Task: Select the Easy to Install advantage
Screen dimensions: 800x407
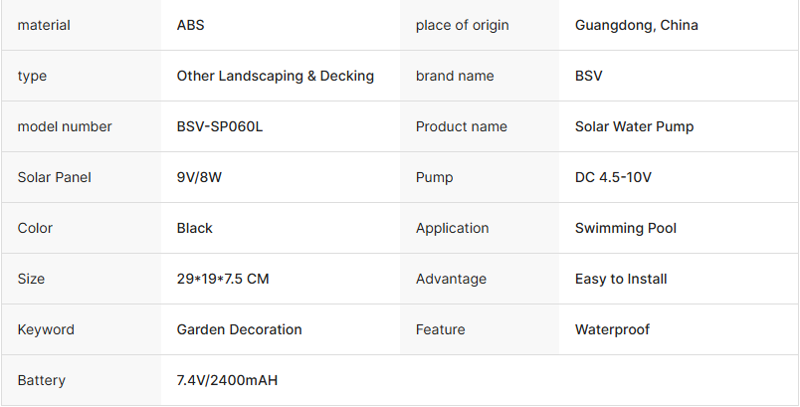Action: [621, 279]
